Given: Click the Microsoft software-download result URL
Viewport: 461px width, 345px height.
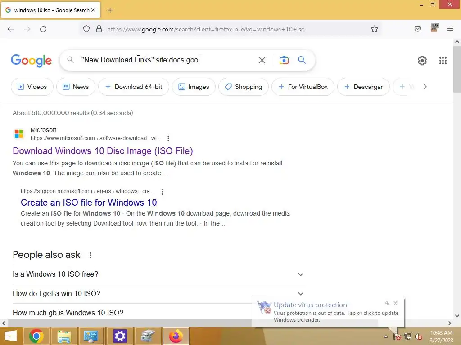Looking at the screenshot, I should pyautogui.click(x=95, y=138).
